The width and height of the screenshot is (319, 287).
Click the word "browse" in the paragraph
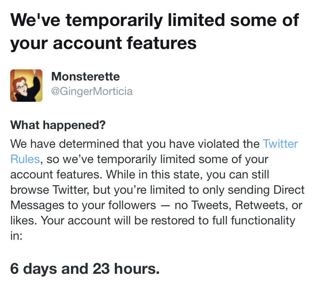point(30,190)
